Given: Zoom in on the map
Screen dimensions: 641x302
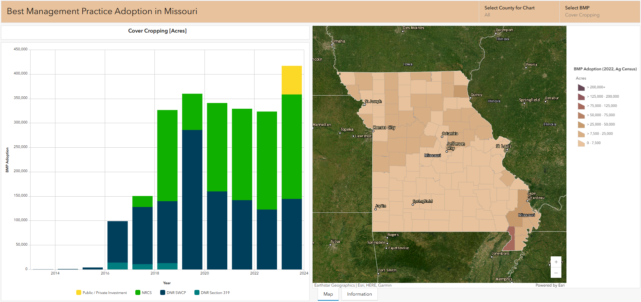Looking at the screenshot, I should click(556, 262).
